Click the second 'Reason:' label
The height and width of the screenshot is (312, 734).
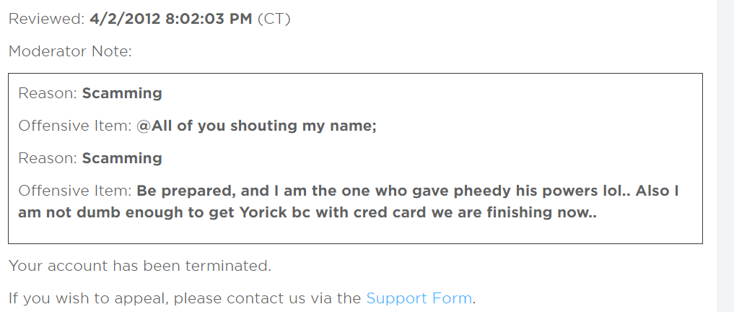click(x=48, y=158)
